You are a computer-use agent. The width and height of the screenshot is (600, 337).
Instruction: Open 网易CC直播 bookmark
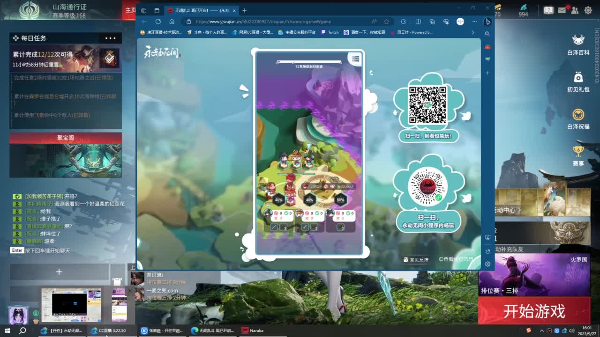click(x=252, y=32)
